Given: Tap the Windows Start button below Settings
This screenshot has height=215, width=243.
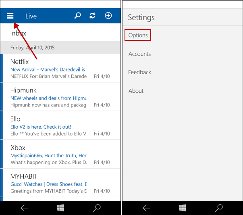Looking at the screenshot, I should [183, 208].
